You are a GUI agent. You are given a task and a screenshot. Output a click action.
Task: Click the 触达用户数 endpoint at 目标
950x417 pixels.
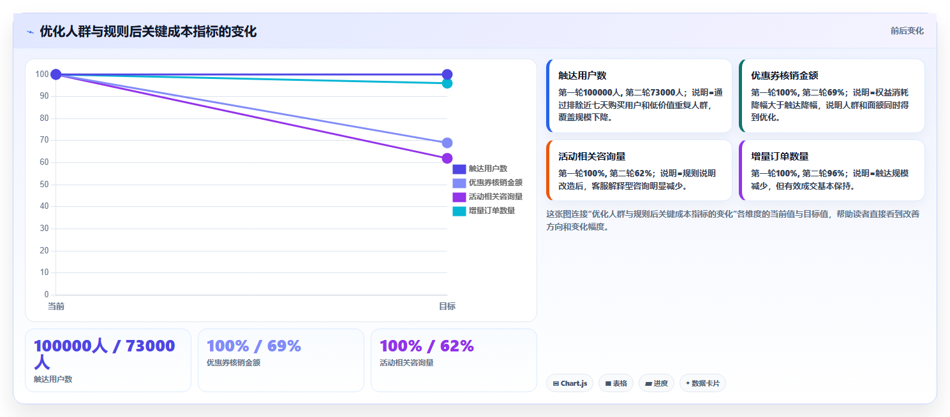[447, 74]
